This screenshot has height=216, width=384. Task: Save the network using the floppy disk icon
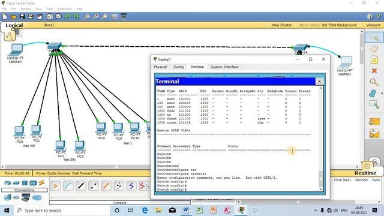pos(22,17)
